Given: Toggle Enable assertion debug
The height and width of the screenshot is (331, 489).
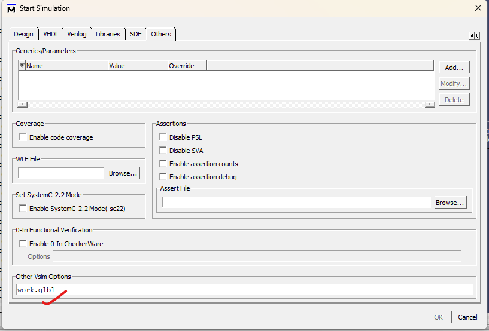Looking at the screenshot, I should (163, 177).
